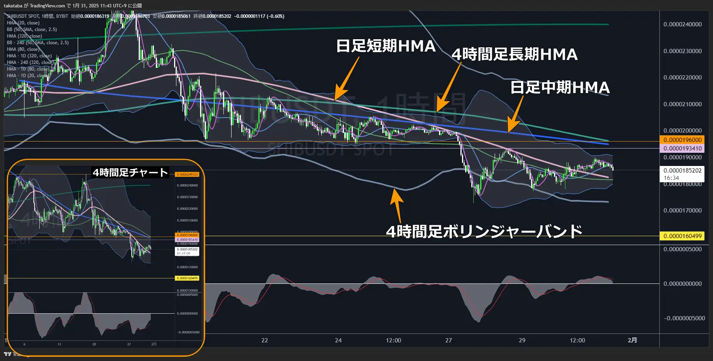Click the oscillator −0.0000005000 scale label
The width and height of the screenshot is (713, 361).
pyautogui.click(x=684, y=318)
